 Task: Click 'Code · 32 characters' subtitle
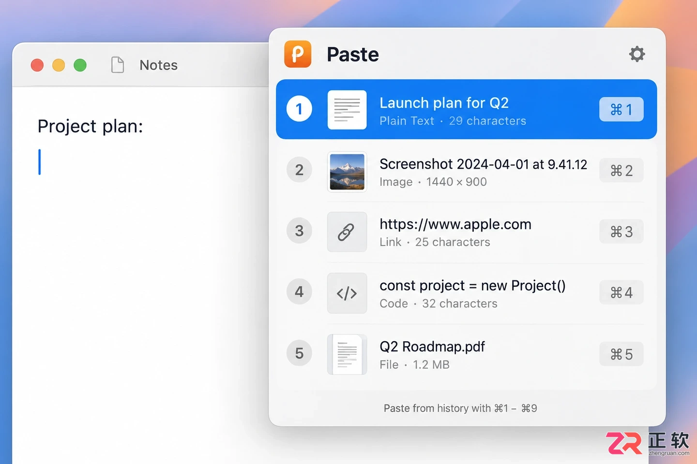point(439,304)
